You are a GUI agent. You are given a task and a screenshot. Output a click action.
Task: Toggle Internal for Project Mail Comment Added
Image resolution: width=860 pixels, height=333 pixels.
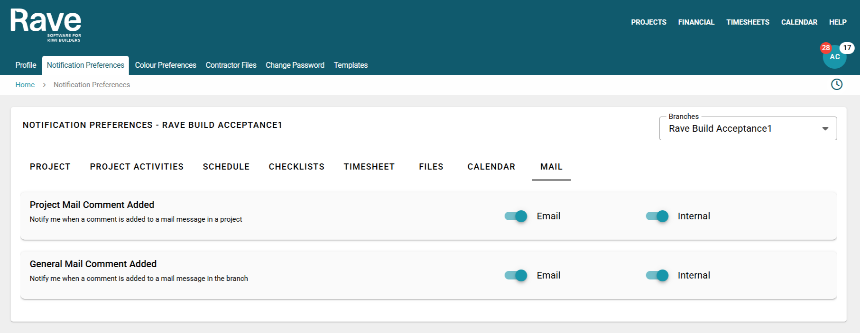(x=657, y=216)
